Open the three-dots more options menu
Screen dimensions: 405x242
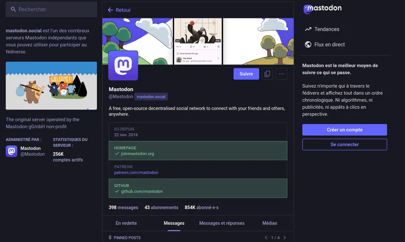282,74
